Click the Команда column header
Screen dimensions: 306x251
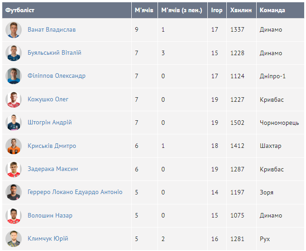tap(273, 10)
